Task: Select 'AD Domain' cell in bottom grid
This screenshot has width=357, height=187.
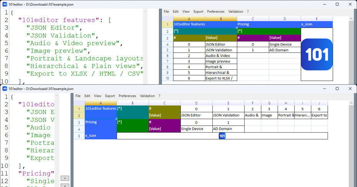Action: 228,129
